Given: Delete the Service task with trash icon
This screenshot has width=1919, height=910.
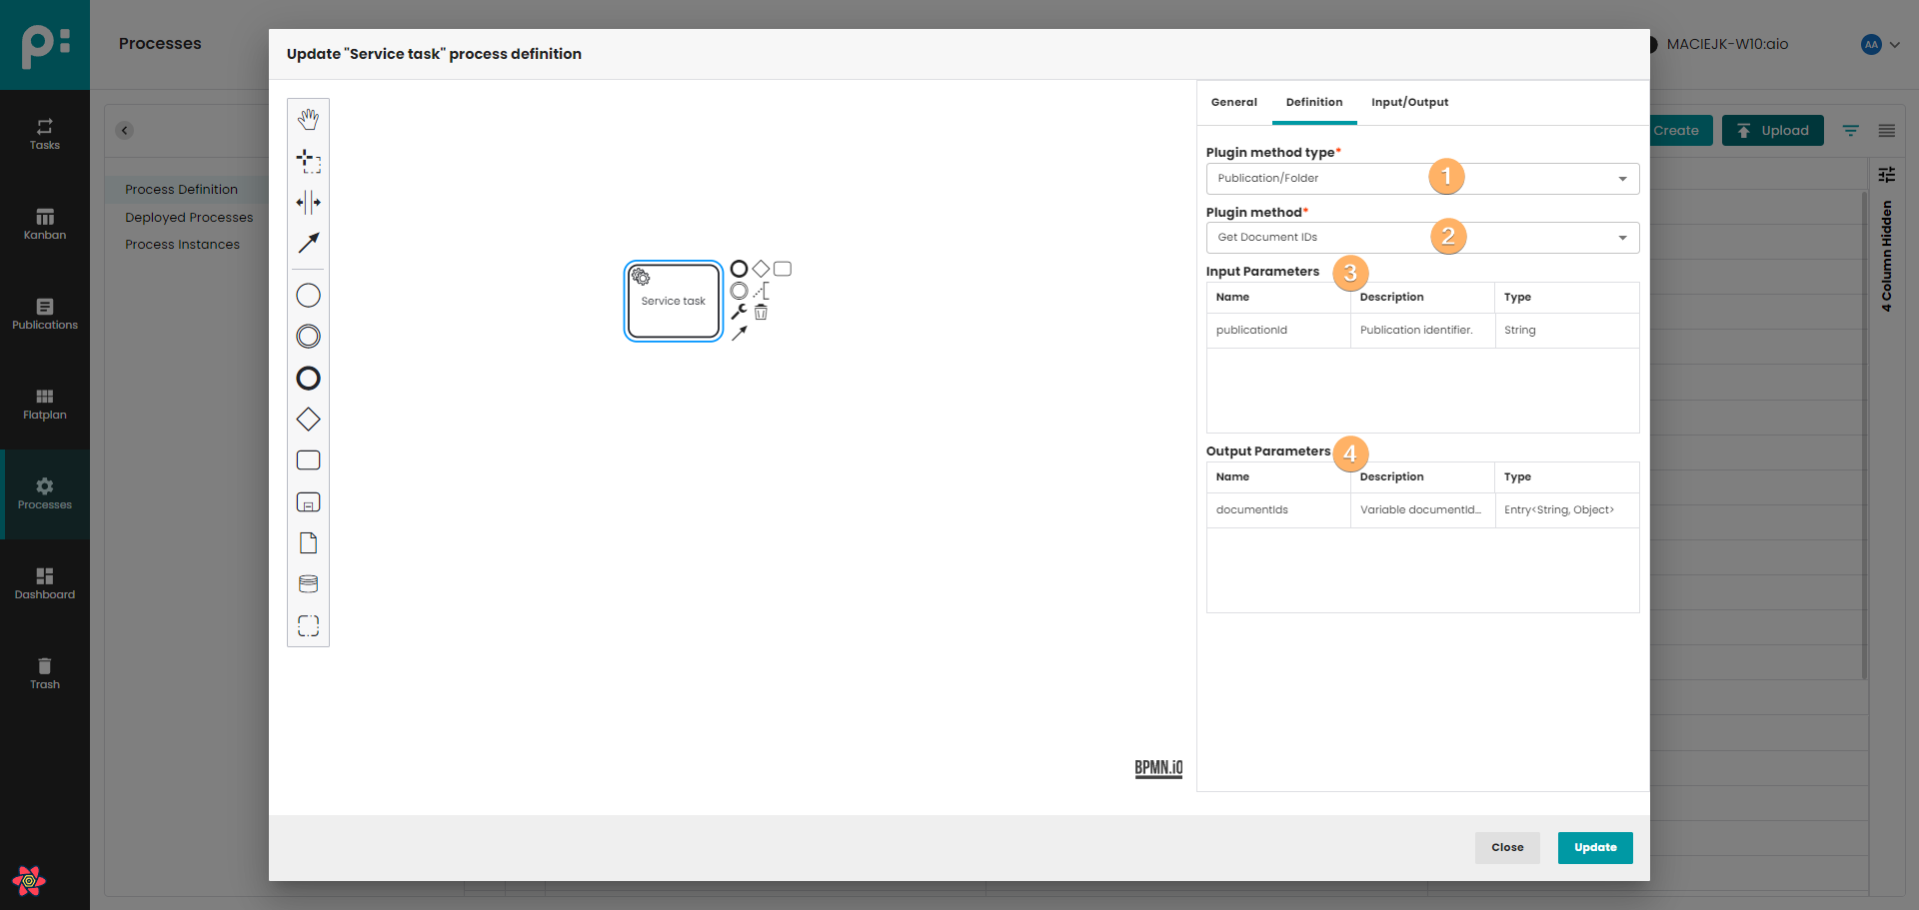Looking at the screenshot, I should coord(761,313).
